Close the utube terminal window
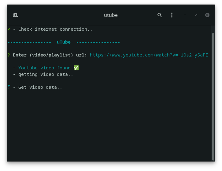 (207, 15)
